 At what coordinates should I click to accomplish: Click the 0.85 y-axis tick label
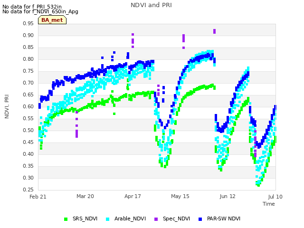point(28,47)
